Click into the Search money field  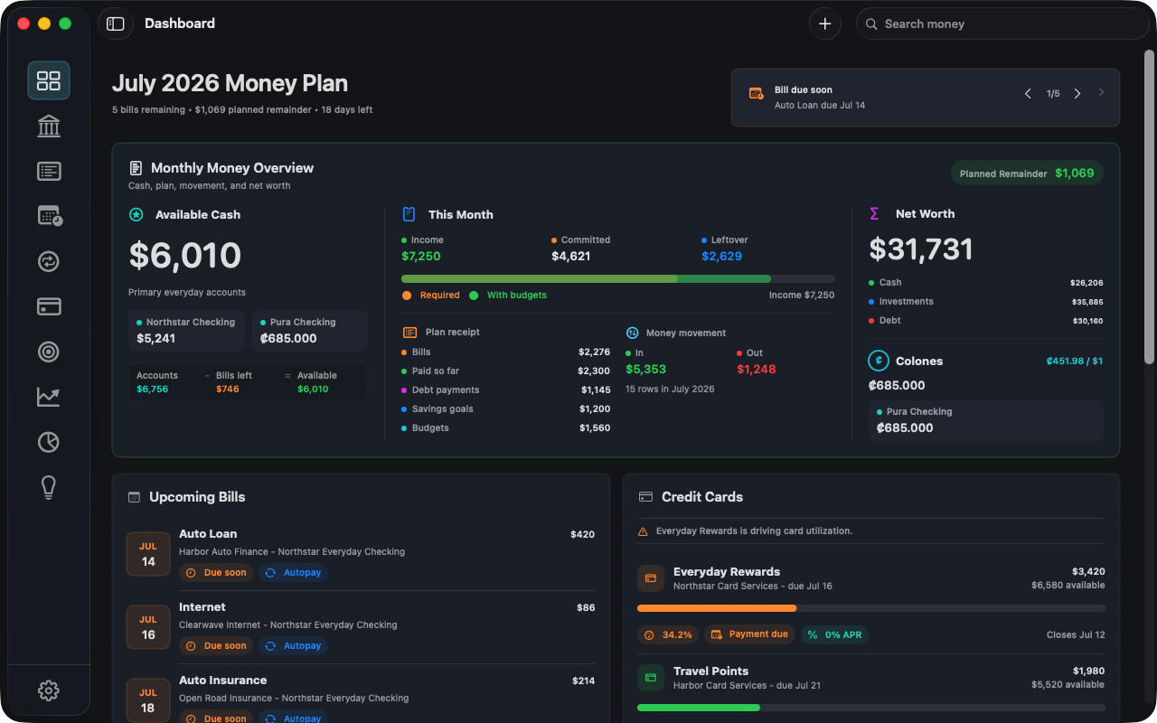1002,23
